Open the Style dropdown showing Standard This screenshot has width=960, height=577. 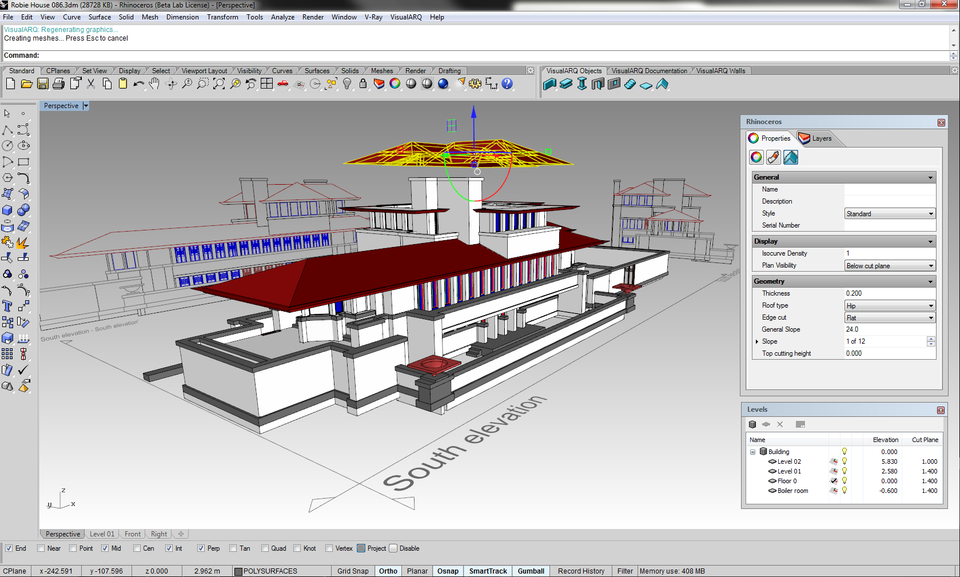(x=890, y=213)
